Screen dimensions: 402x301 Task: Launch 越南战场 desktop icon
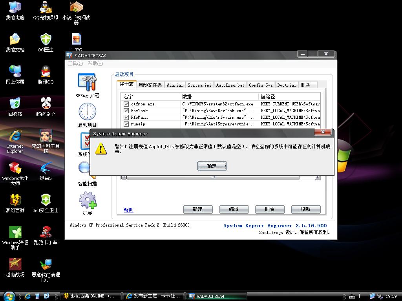15,267
